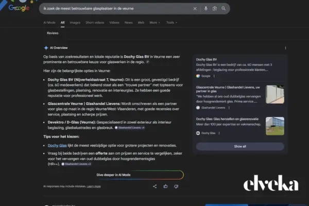Open the Web results tab
This screenshot has height=206, width=309.
coord(141,23)
